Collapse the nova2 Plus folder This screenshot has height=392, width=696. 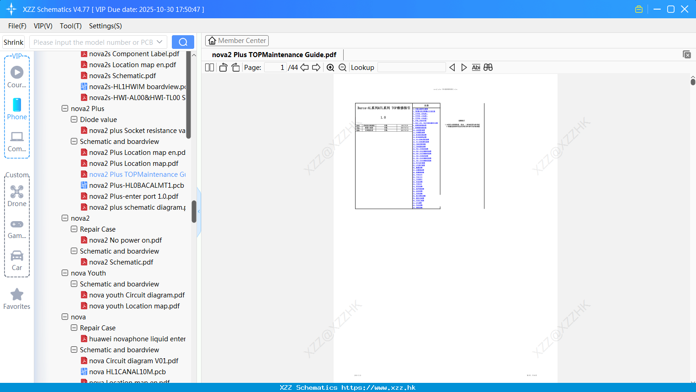[x=65, y=109]
